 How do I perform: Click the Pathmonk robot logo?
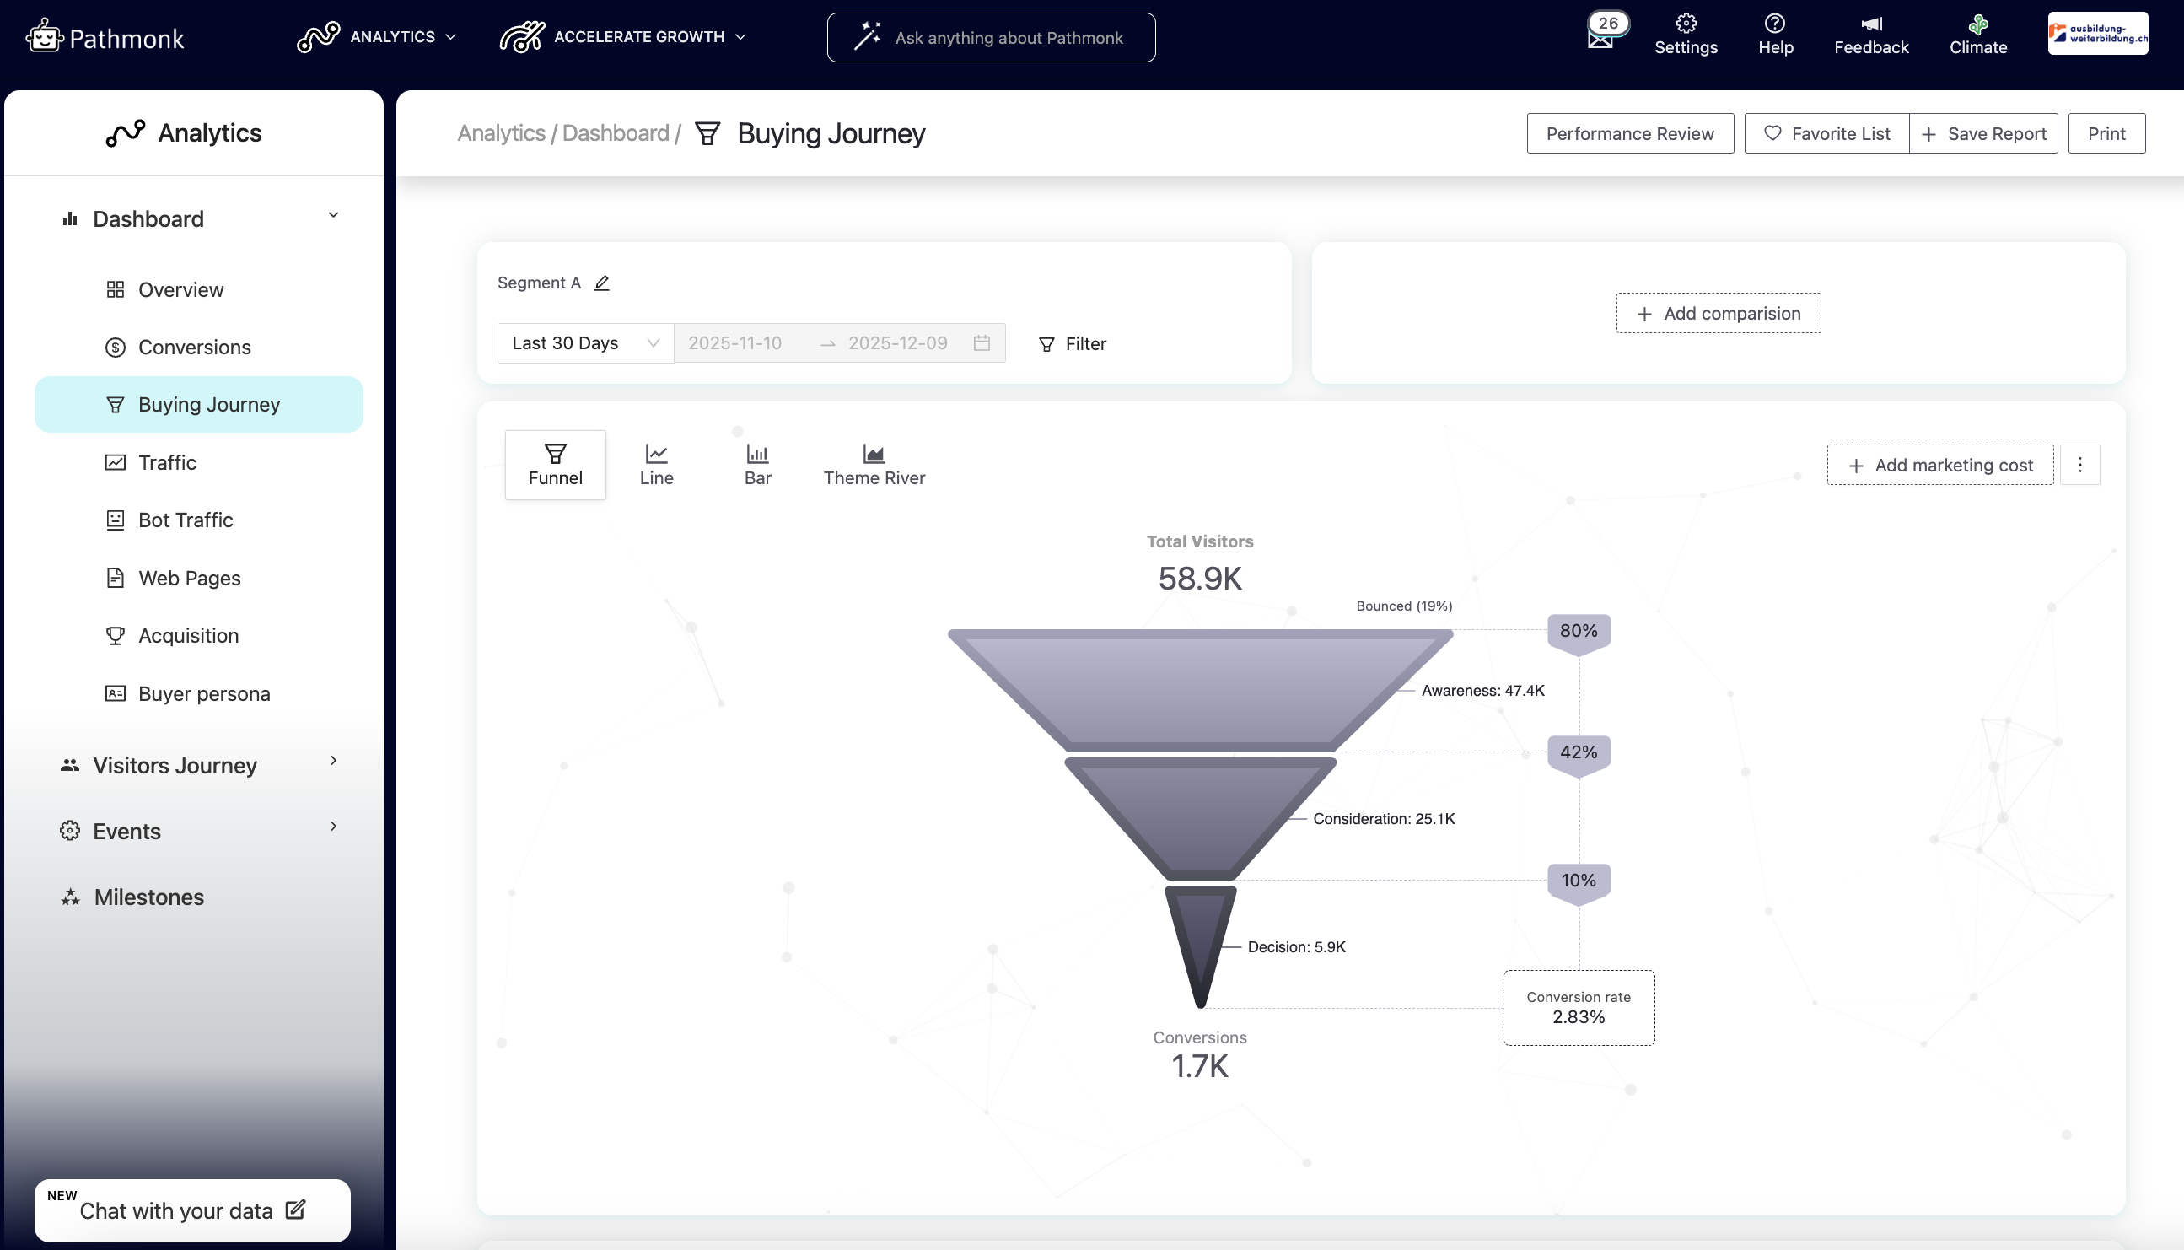click(45, 37)
